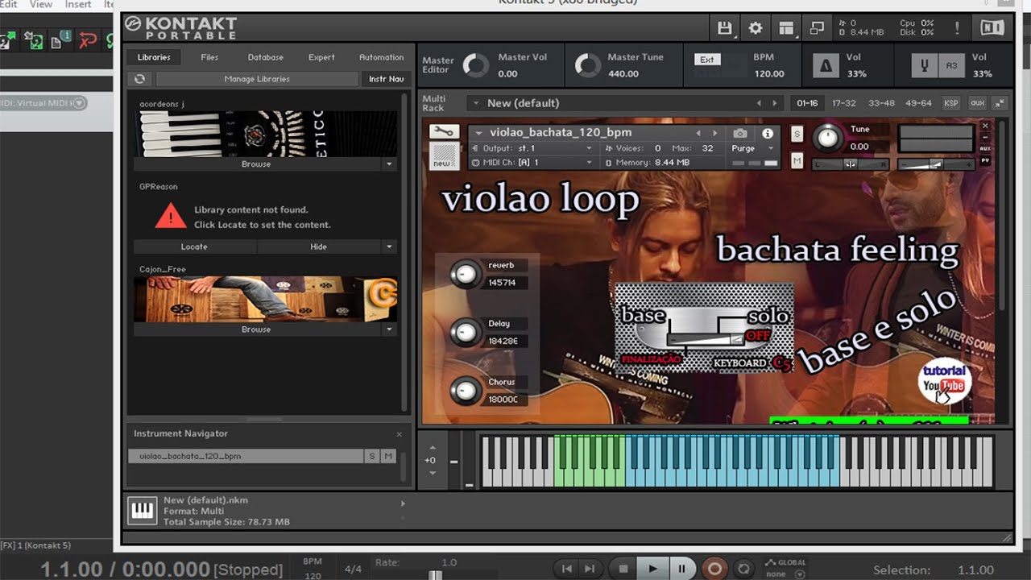The width and height of the screenshot is (1031, 580).
Task: Toggle Ext sync button for BPM
Action: [706, 60]
